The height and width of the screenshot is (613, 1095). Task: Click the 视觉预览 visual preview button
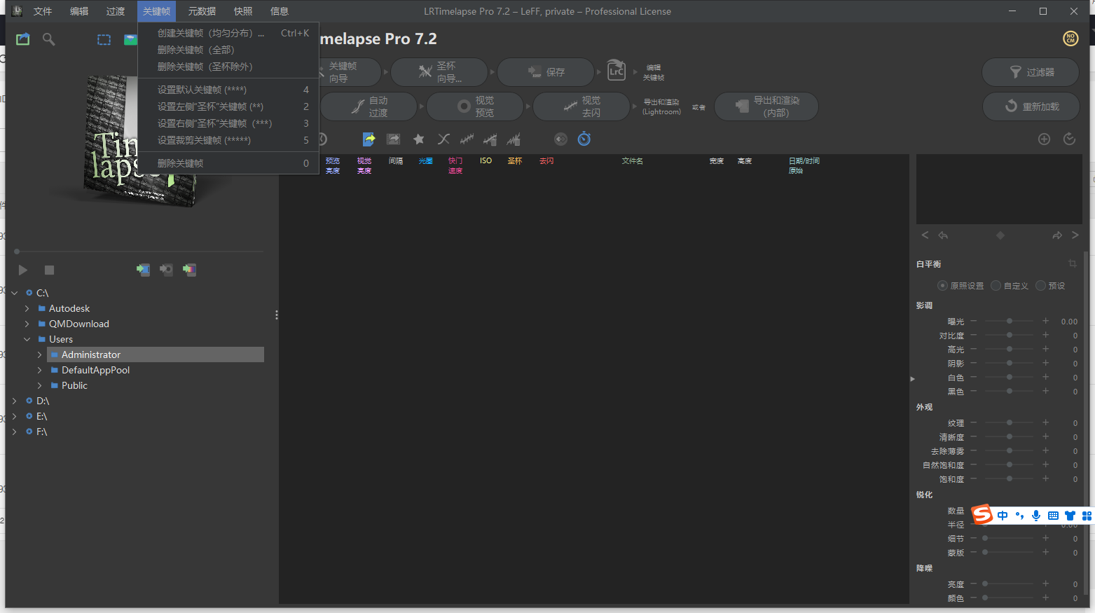[x=475, y=106]
